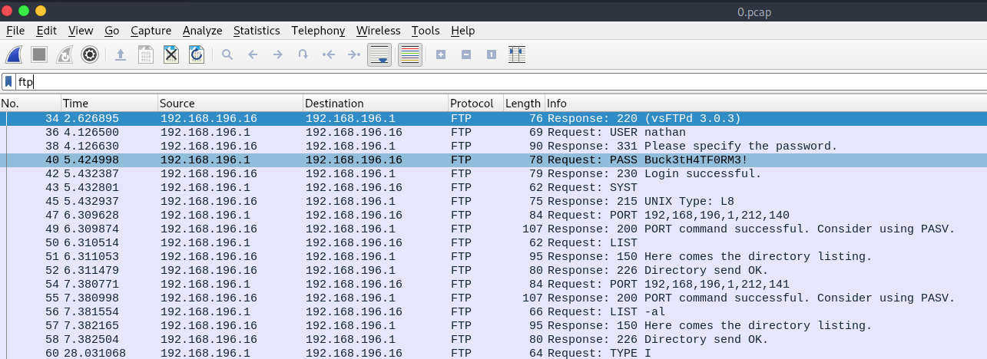The image size is (987, 359).
Task: Open the Analyze menu
Action: coord(202,31)
